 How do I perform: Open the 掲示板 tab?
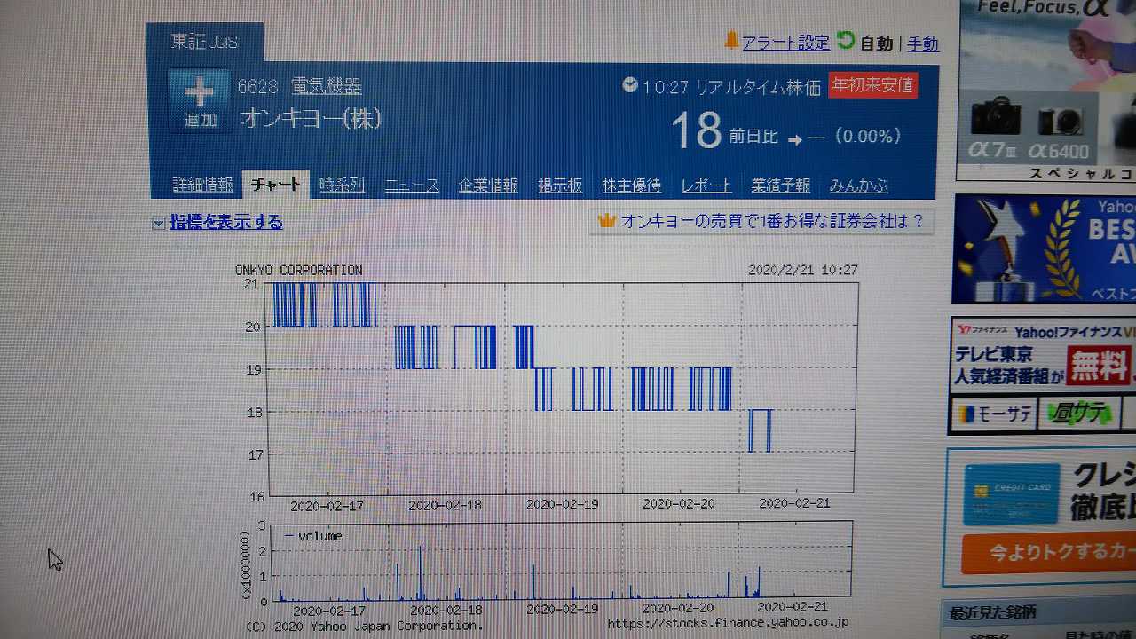(x=560, y=185)
